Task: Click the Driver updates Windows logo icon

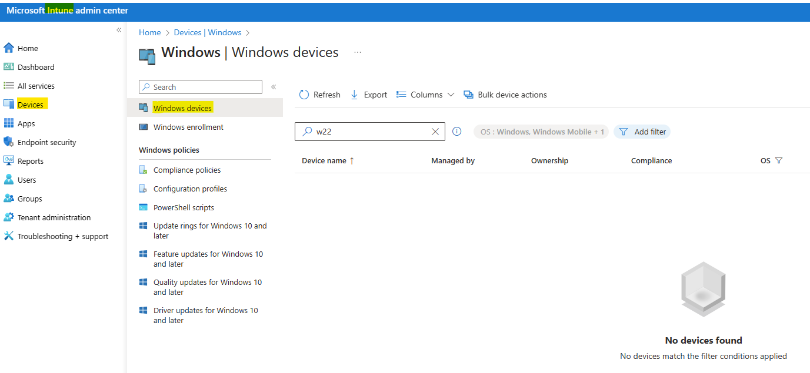Action: 143,310
